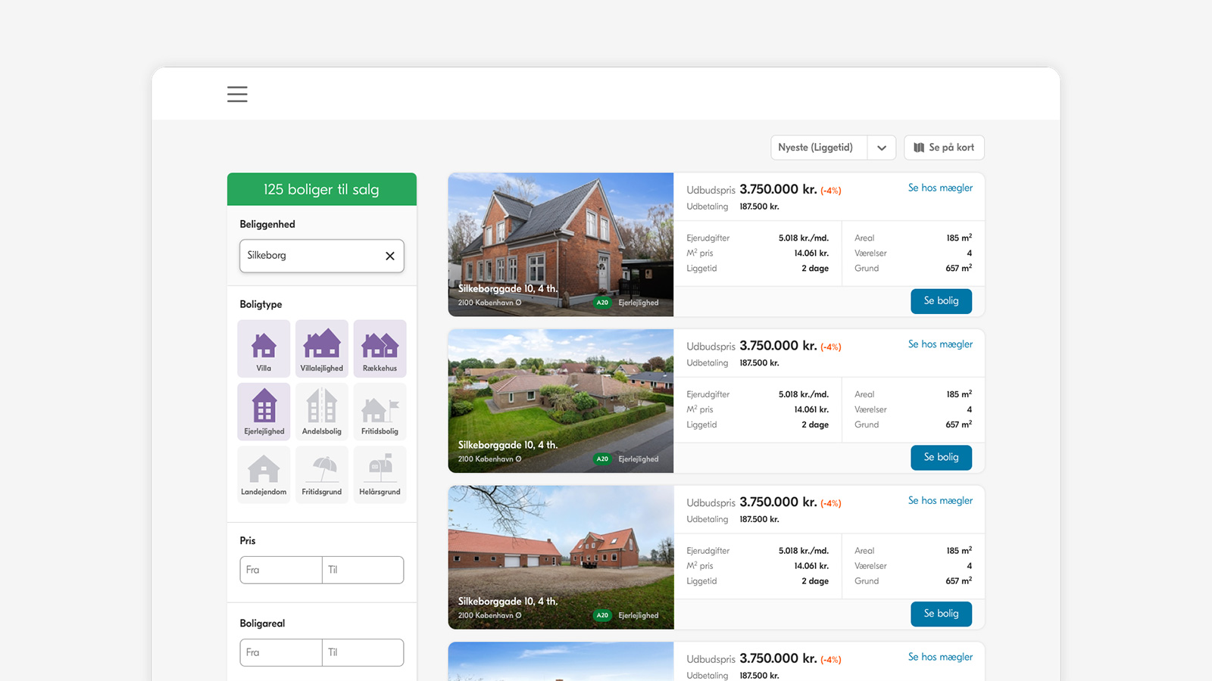Open Se hos mægler for third listing
This screenshot has width=1212, height=681.
[940, 501]
